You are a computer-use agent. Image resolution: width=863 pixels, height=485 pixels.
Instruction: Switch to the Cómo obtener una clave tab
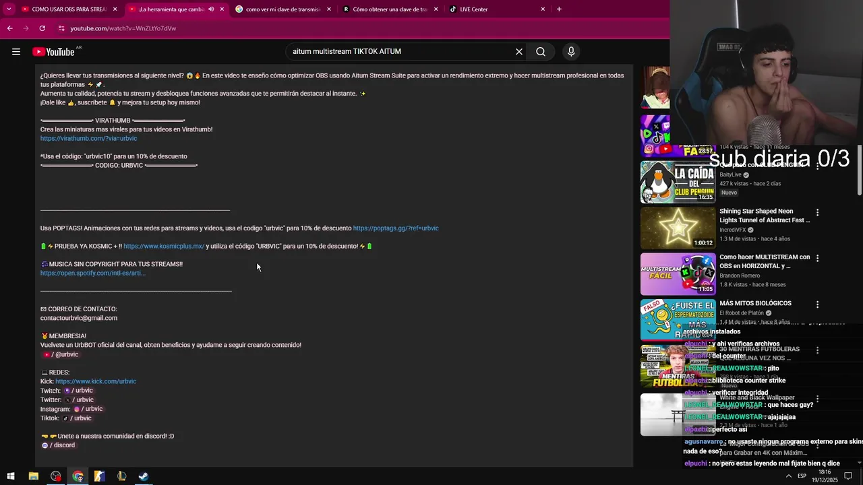point(390,9)
